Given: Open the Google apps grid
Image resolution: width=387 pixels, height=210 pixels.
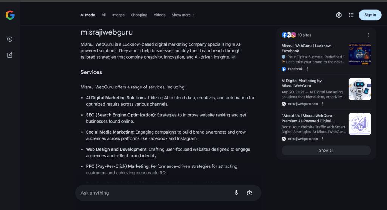Looking at the screenshot, I should coord(351,15).
